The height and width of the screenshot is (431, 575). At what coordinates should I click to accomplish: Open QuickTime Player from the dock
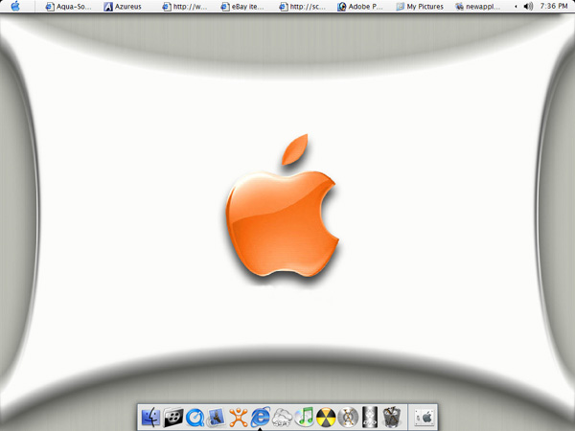pos(195,418)
